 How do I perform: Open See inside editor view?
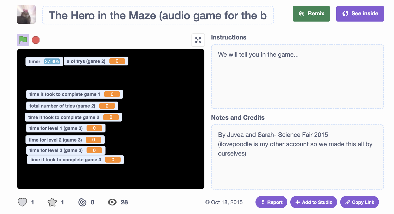(360, 14)
